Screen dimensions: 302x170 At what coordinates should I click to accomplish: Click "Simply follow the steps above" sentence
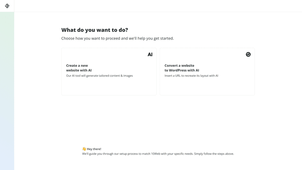pyautogui.click(x=214, y=154)
